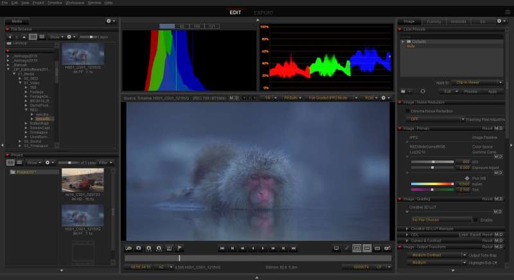This screenshot has height=280, width=514.
Task: Switch File Browser to thumbnail view
Action: (33, 37)
